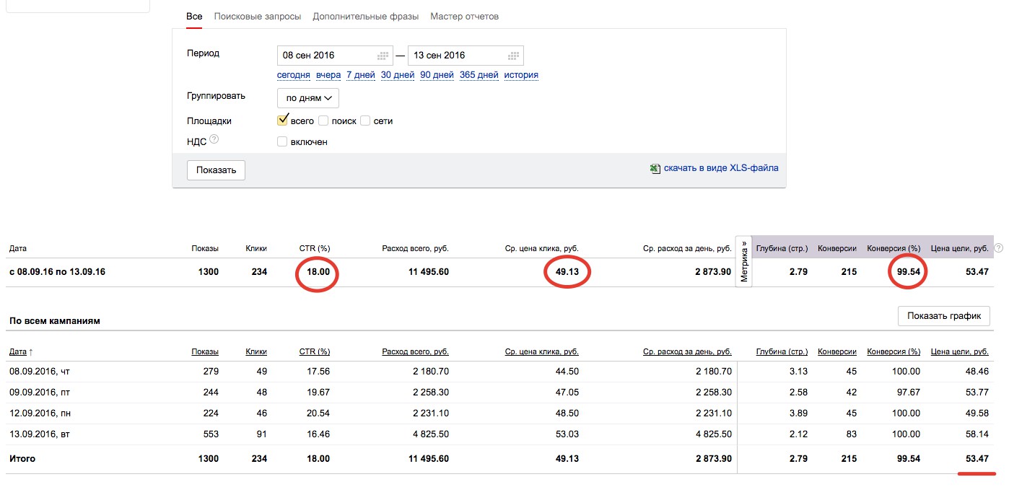1009x495 pixels.
Task: Open the 'Мастер отчетов' tab
Action: click(x=464, y=17)
